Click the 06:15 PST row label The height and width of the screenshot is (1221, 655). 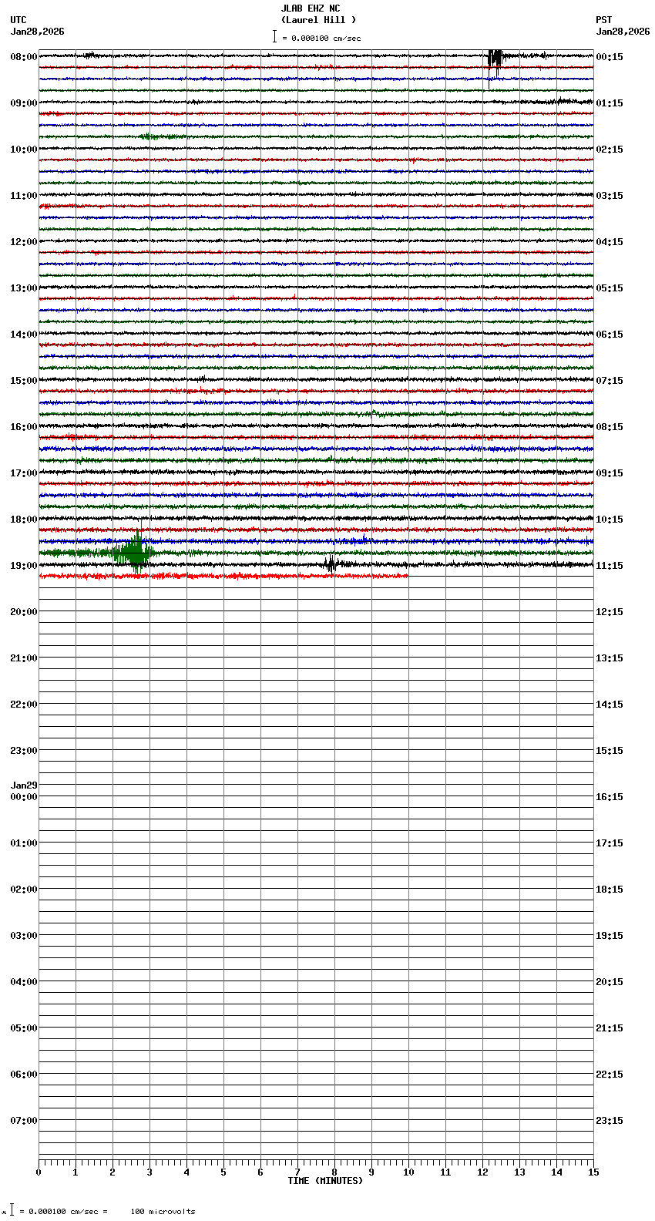[610, 335]
